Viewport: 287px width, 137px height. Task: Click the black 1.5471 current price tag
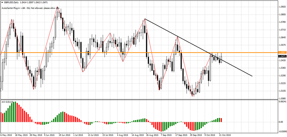282,56
